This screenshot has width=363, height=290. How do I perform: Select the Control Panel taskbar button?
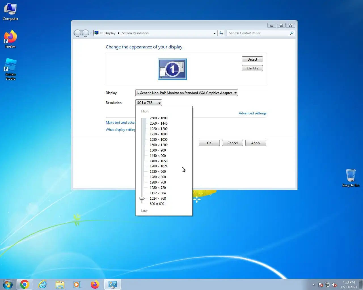pos(113,284)
